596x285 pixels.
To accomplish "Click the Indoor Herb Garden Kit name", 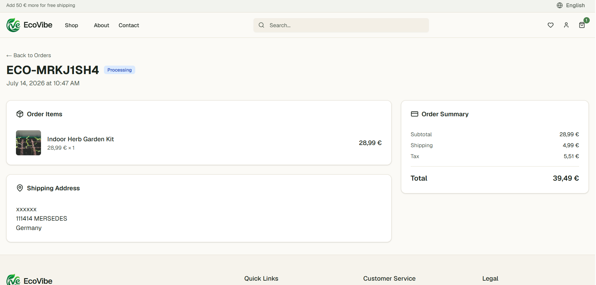I will 80,139.
